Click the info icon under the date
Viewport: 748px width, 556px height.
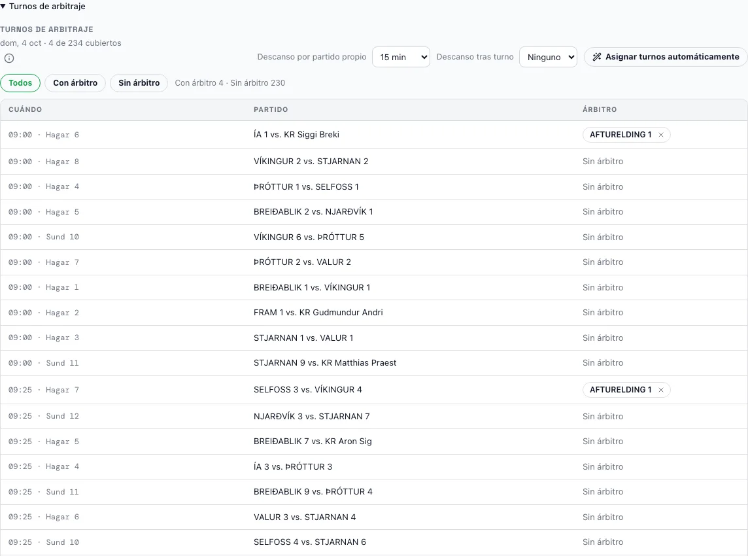(9, 58)
